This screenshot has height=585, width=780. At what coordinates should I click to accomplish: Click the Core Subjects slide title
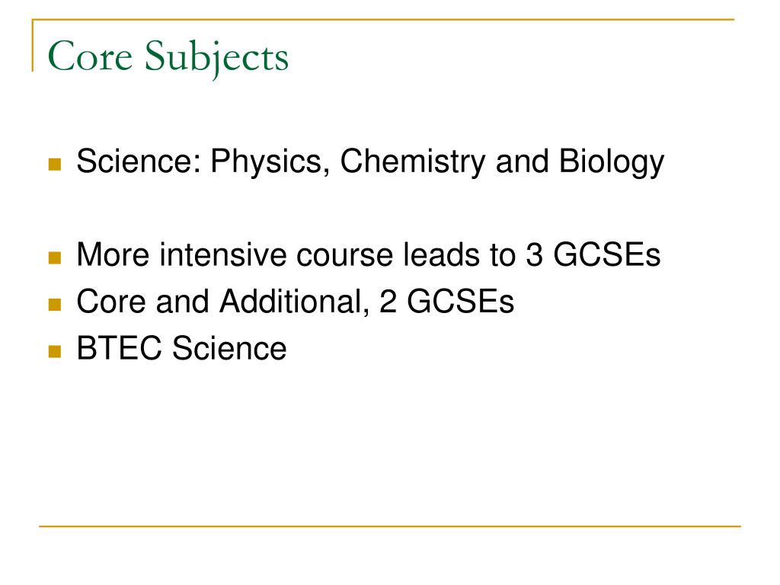pyautogui.click(x=168, y=58)
